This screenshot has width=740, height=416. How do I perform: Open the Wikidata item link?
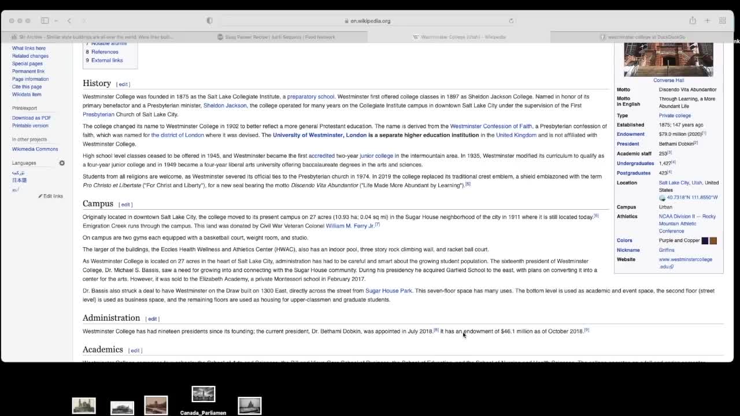(x=27, y=94)
